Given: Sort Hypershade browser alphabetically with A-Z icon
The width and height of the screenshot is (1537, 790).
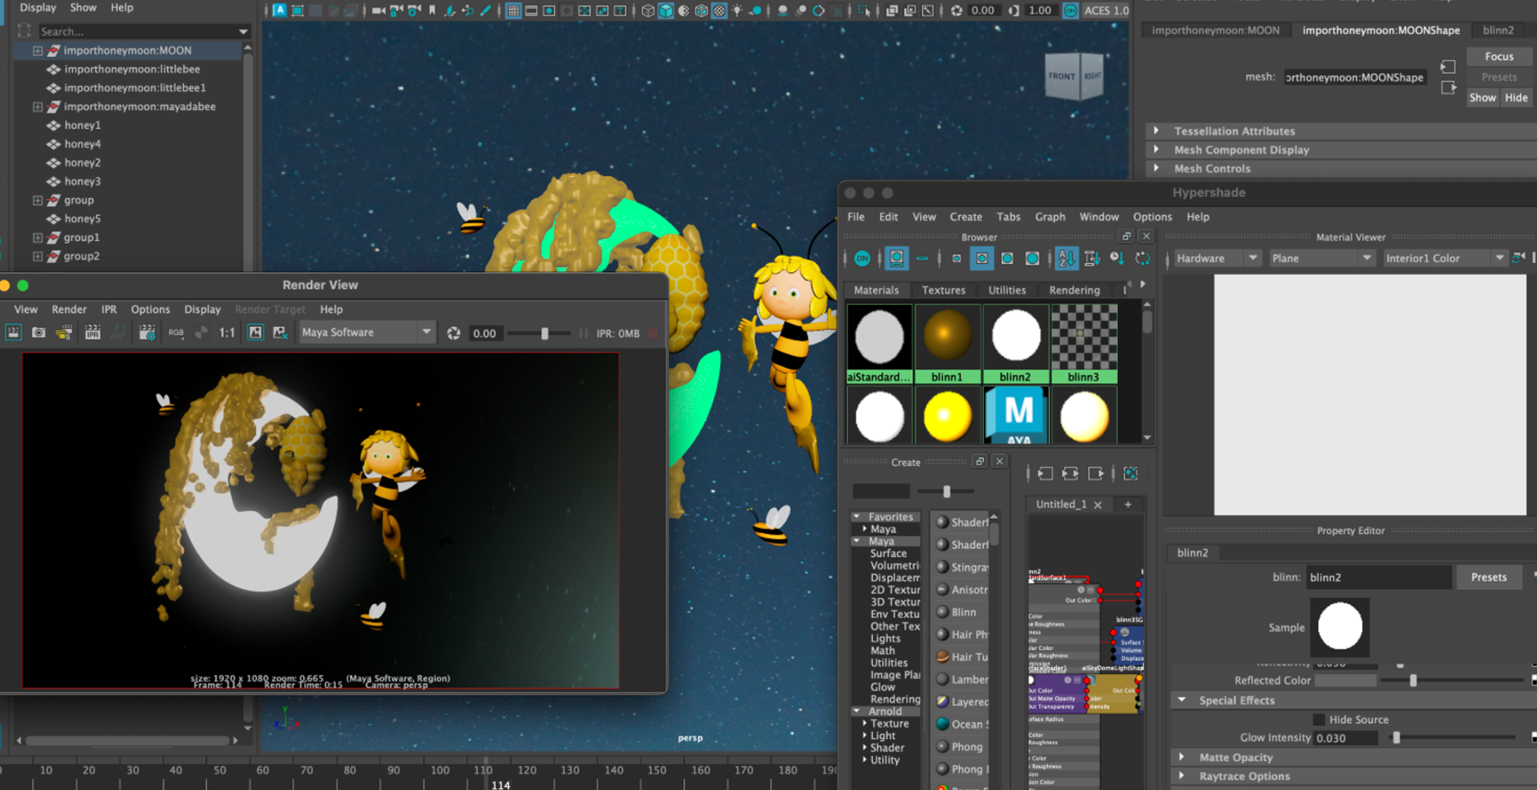Looking at the screenshot, I should click(1066, 259).
